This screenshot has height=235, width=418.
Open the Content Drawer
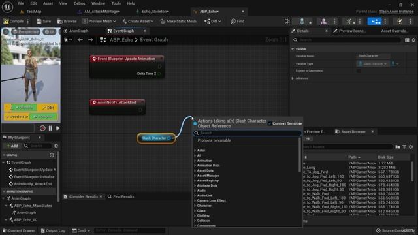[x=19, y=230]
